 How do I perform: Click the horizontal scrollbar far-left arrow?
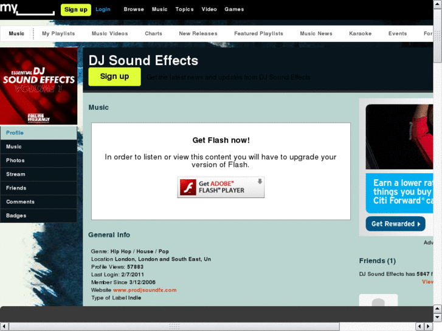coord(4,327)
